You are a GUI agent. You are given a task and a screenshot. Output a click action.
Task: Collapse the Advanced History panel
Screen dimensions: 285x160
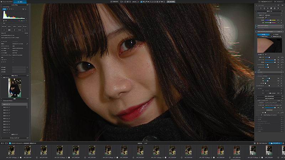pos(1,101)
